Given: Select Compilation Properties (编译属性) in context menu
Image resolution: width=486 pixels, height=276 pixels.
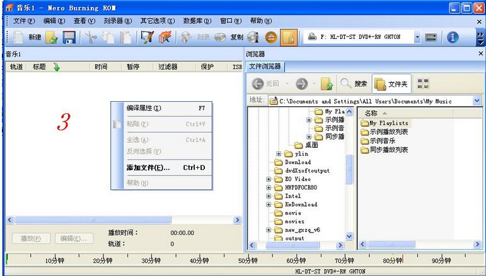Looking at the screenshot, I should tap(166, 108).
